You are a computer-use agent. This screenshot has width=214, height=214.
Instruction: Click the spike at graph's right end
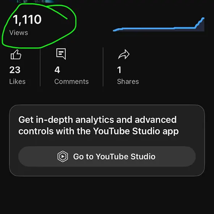(200, 23)
